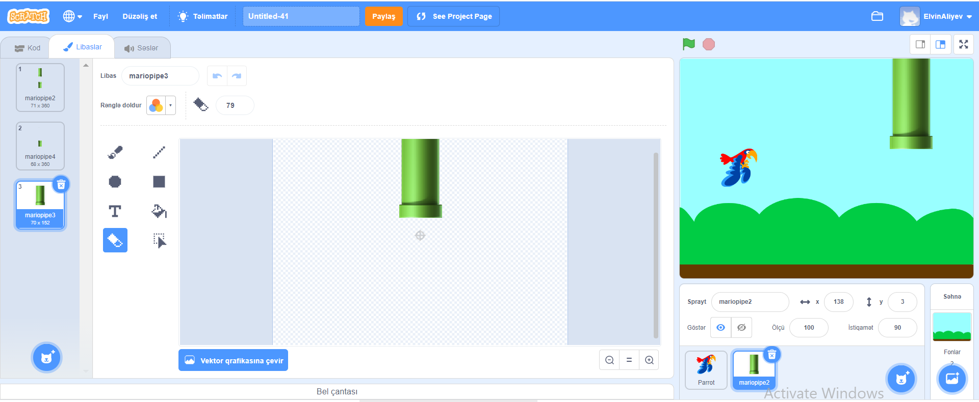This screenshot has width=979, height=402.
Task: Select the mariopipe4 costume thumbnail
Action: click(40, 146)
